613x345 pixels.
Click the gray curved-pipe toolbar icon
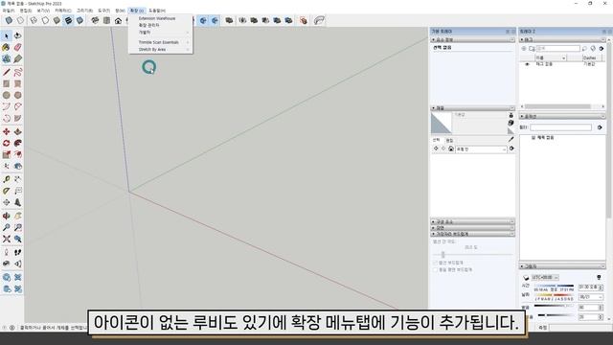click(319, 20)
